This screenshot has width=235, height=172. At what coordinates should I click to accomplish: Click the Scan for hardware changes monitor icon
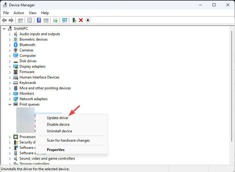pyautogui.click(x=65, y=20)
